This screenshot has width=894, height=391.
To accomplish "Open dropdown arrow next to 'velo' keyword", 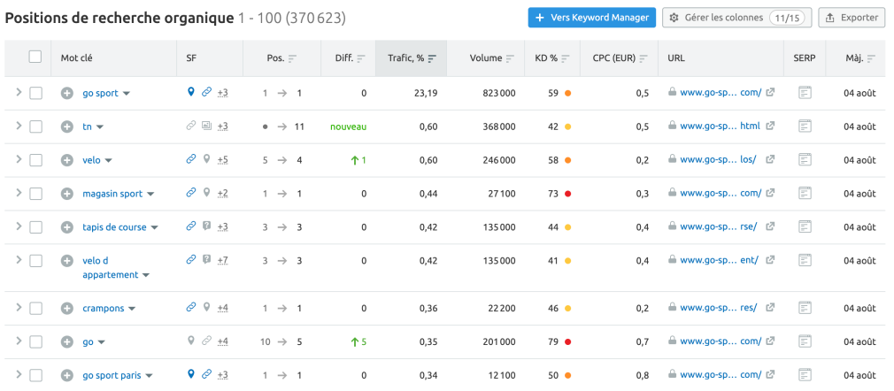I will pos(108,161).
